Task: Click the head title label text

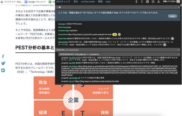Action: click(x=62, y=38)
